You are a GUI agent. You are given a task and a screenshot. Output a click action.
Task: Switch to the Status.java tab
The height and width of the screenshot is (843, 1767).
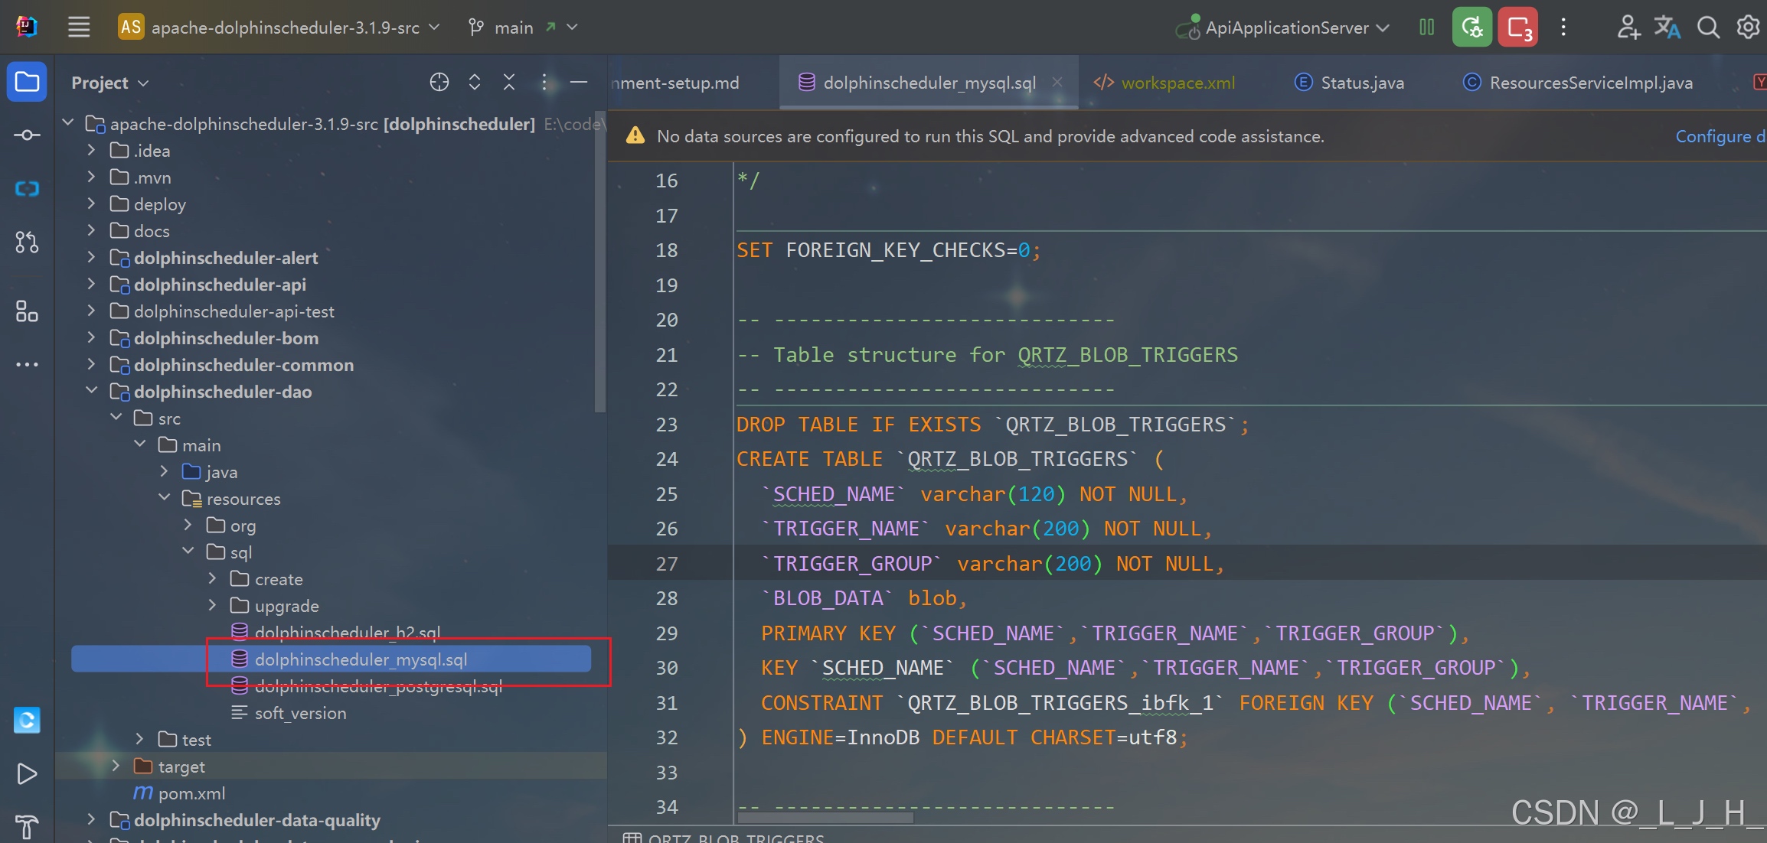click(x=1361, y=83)
